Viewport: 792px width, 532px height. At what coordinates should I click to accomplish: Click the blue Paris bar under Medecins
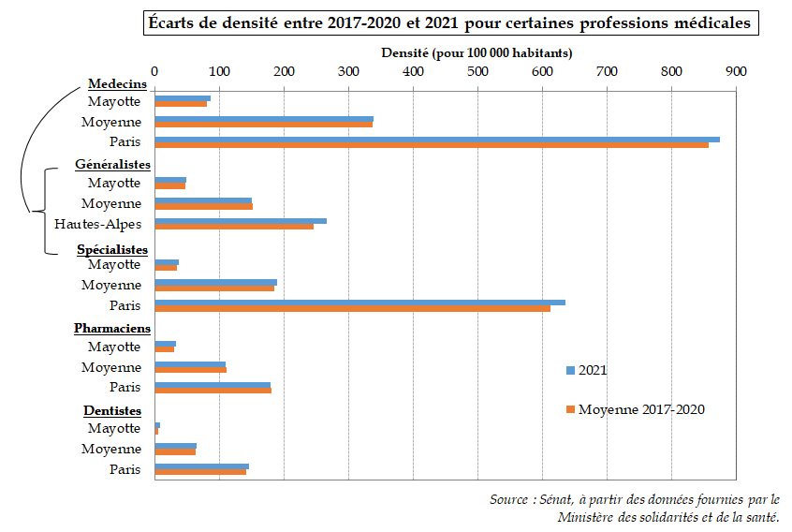pos(436,140)
